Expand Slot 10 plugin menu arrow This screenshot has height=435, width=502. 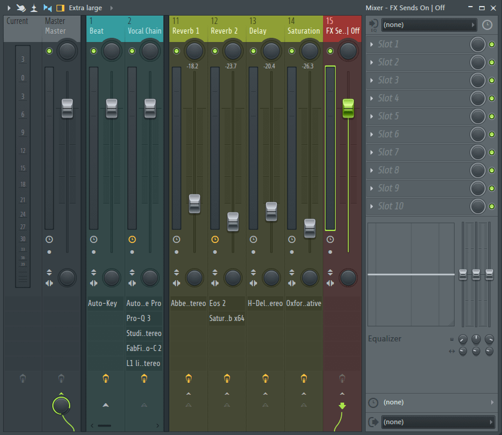372,206
